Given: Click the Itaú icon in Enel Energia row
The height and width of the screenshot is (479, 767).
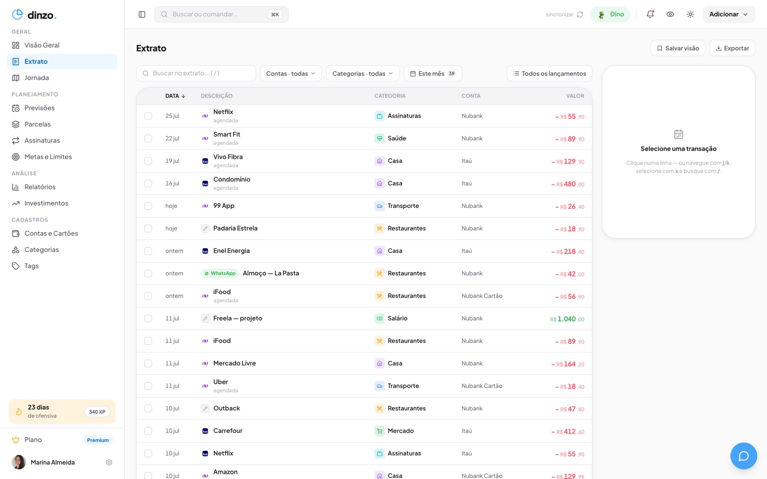Looking at the screenshot, I should (205, 251).
